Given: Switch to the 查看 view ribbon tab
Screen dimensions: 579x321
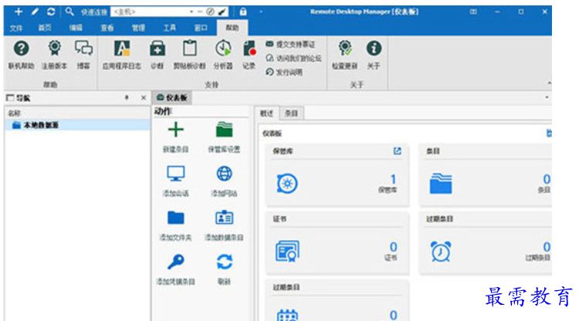Looking at the screenshot, I should click(x=107, y=28).
